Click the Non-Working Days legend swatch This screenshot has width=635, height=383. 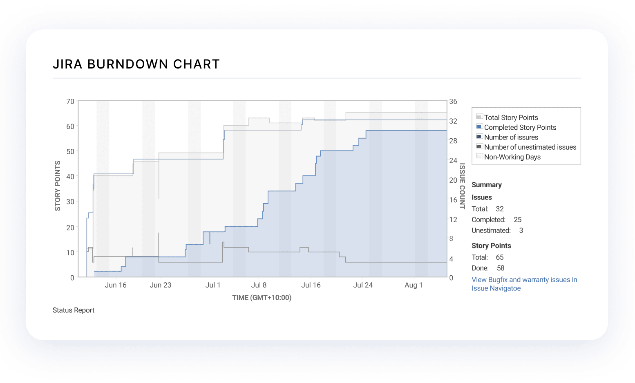click(479, 156)
